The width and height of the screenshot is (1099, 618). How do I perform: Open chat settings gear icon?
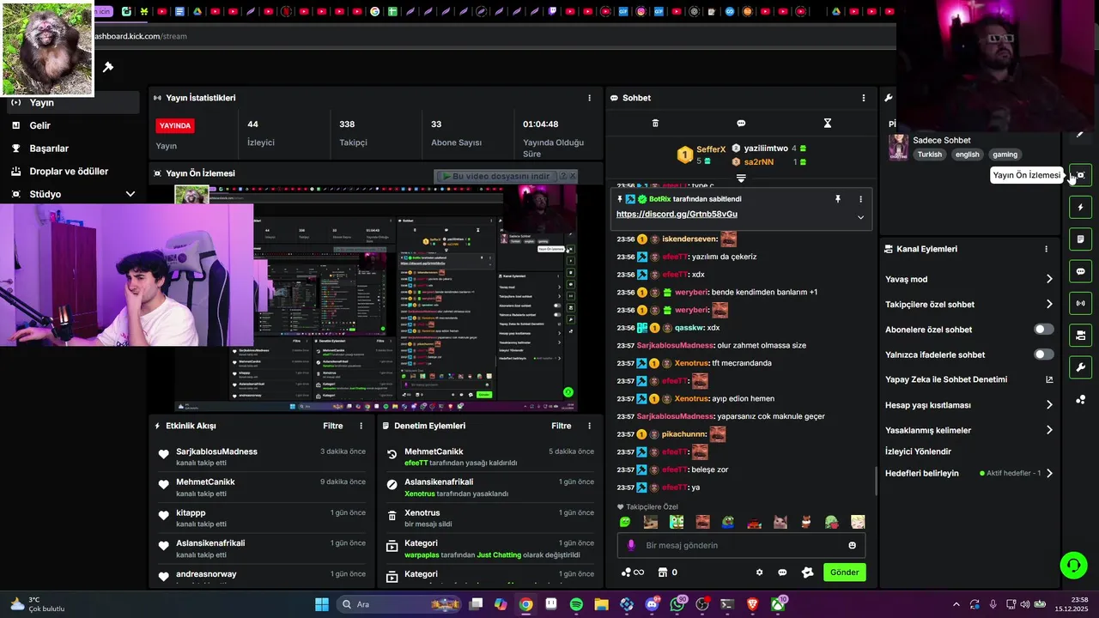(x=759, y=573)
